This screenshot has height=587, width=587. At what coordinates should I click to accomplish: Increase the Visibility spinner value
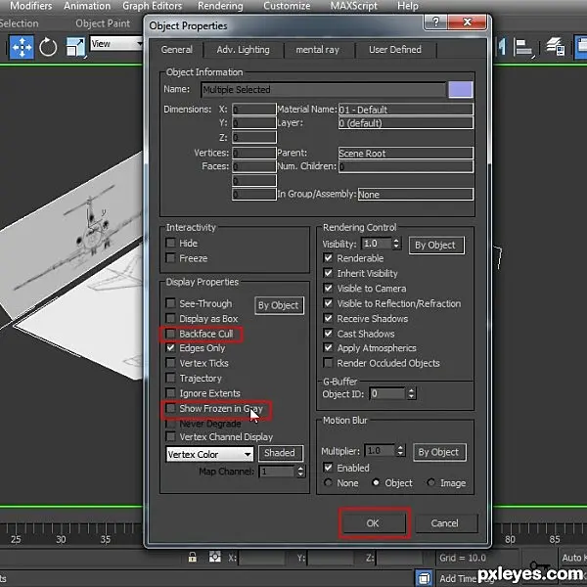tap(396, 241)
